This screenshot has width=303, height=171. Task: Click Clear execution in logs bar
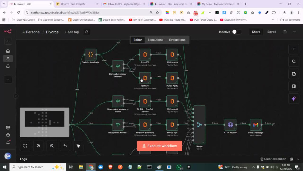(273, 159)
